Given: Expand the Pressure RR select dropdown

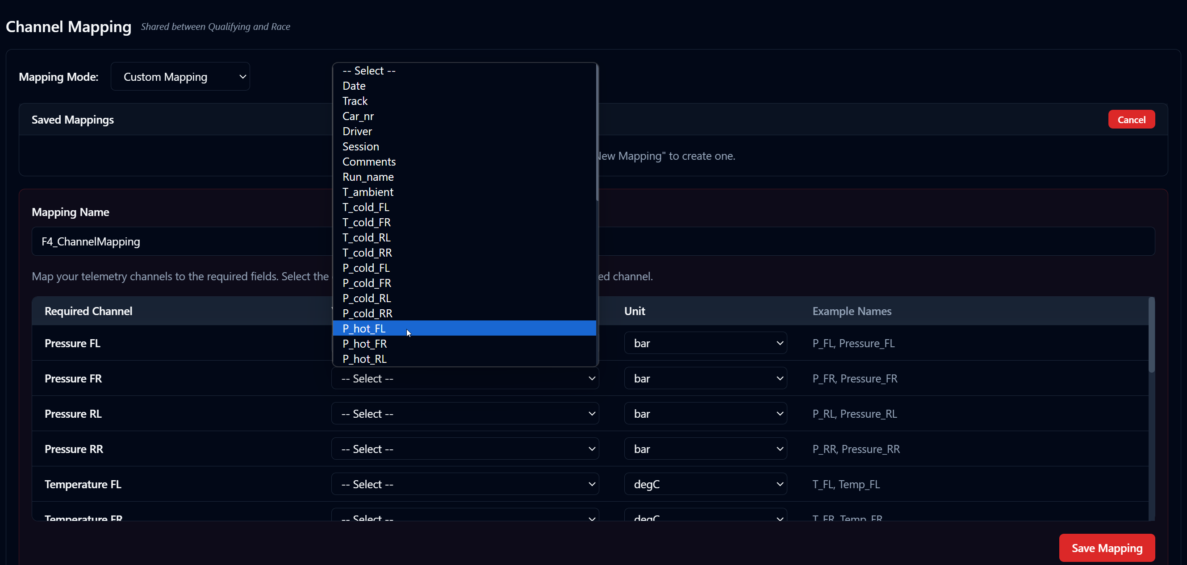Looking at the screenshot, I should 464,449.
